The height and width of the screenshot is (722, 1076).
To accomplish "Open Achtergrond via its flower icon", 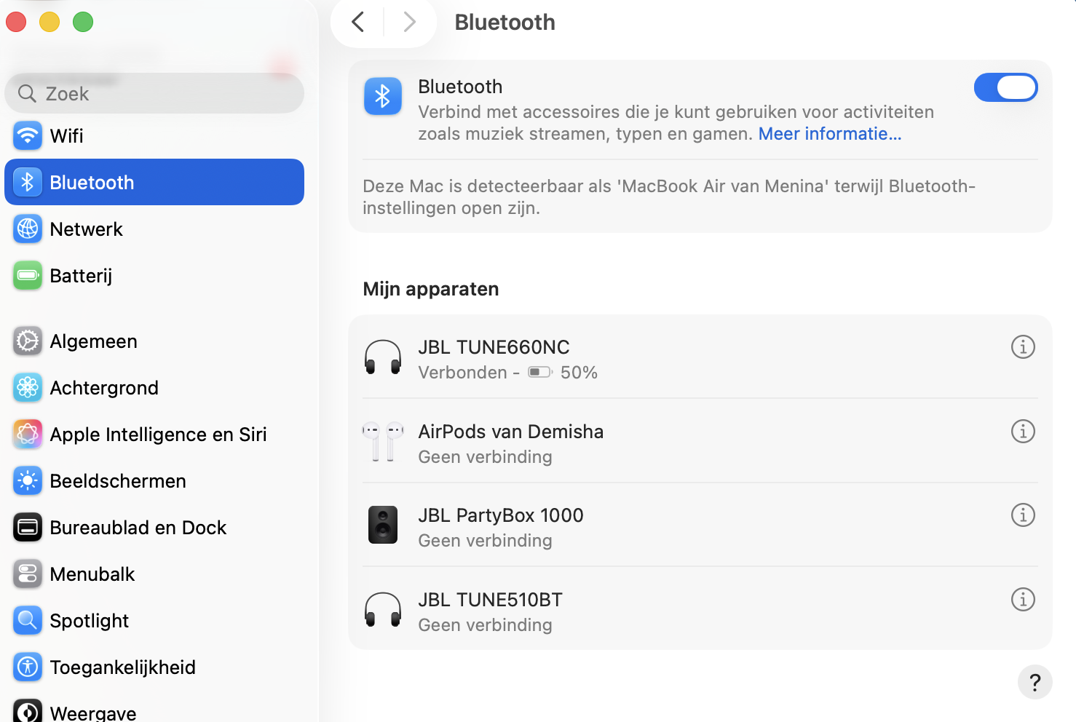I will click(27, 387).
